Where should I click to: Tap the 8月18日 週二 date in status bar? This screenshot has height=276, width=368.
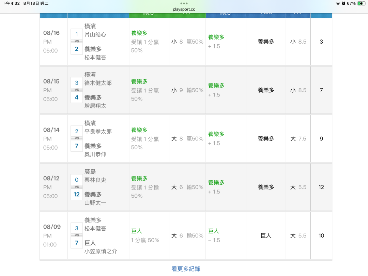pos(36,3)
